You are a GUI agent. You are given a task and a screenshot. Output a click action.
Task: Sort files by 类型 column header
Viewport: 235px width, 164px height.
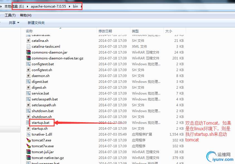click(x=135, y=31)
